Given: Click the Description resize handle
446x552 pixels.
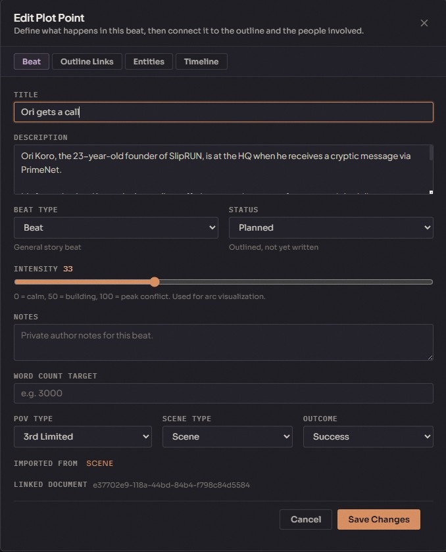Looking at the screenshot, I should 431,192.
